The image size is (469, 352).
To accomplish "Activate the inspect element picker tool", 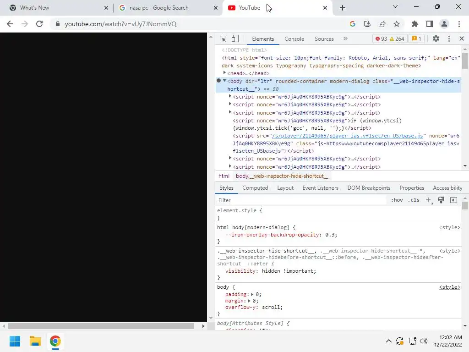I will pos(223,38).
